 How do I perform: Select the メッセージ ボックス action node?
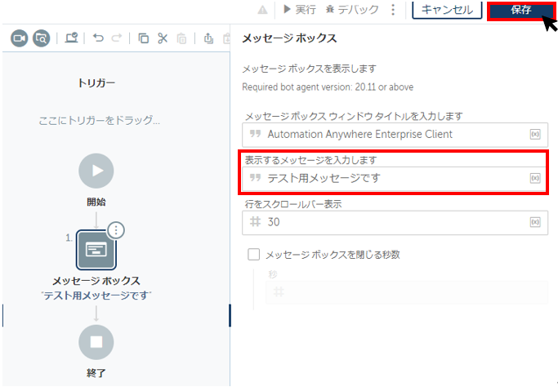pos(96,250)
